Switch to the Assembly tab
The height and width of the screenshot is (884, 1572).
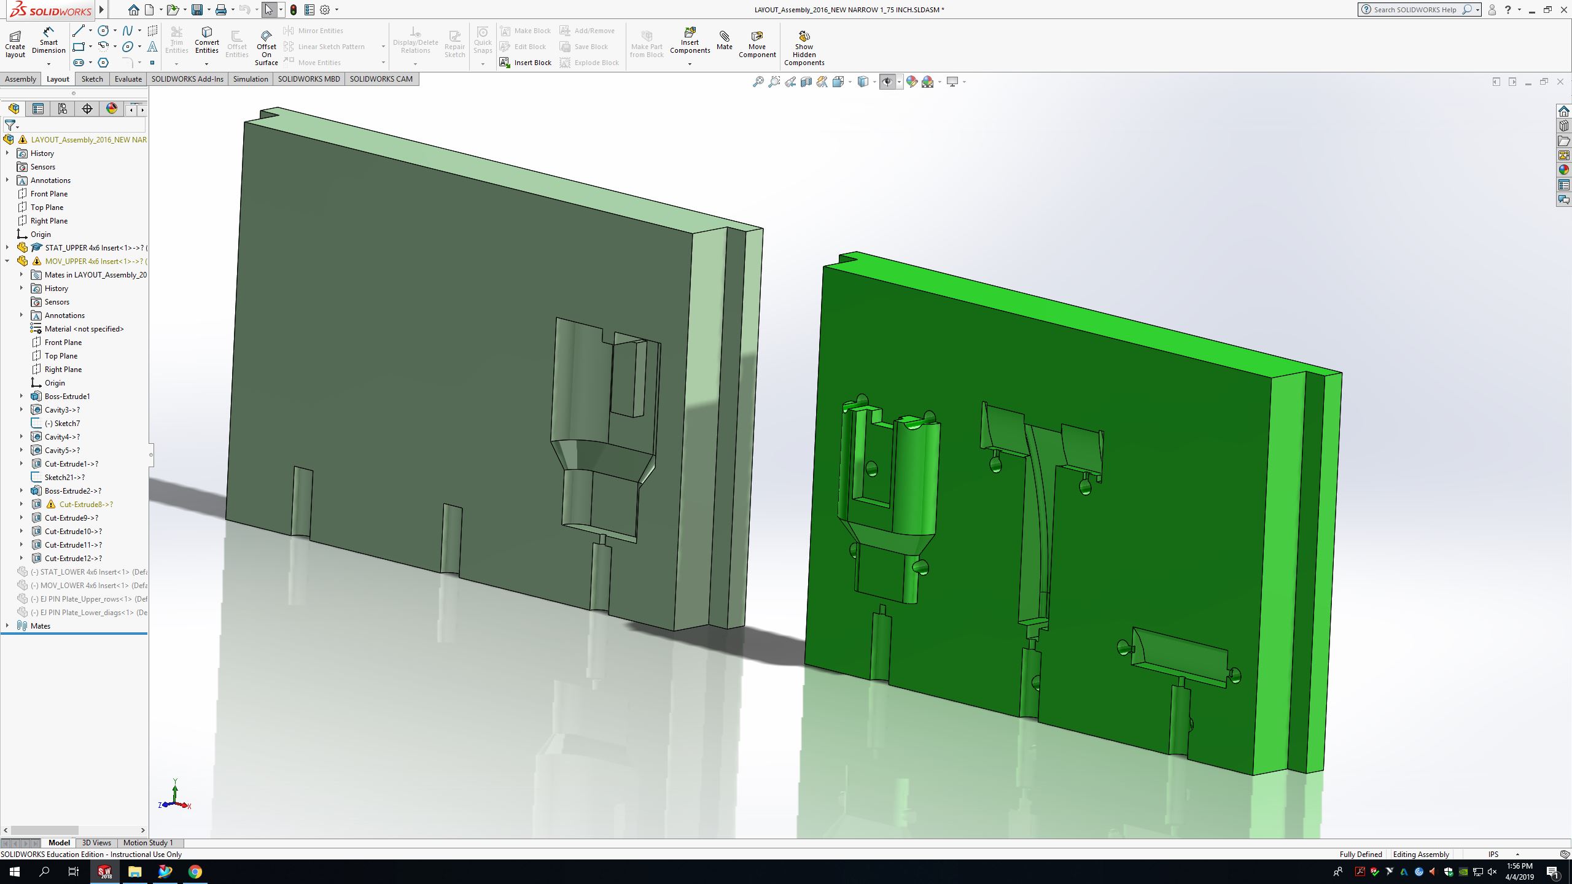point(20,79)
